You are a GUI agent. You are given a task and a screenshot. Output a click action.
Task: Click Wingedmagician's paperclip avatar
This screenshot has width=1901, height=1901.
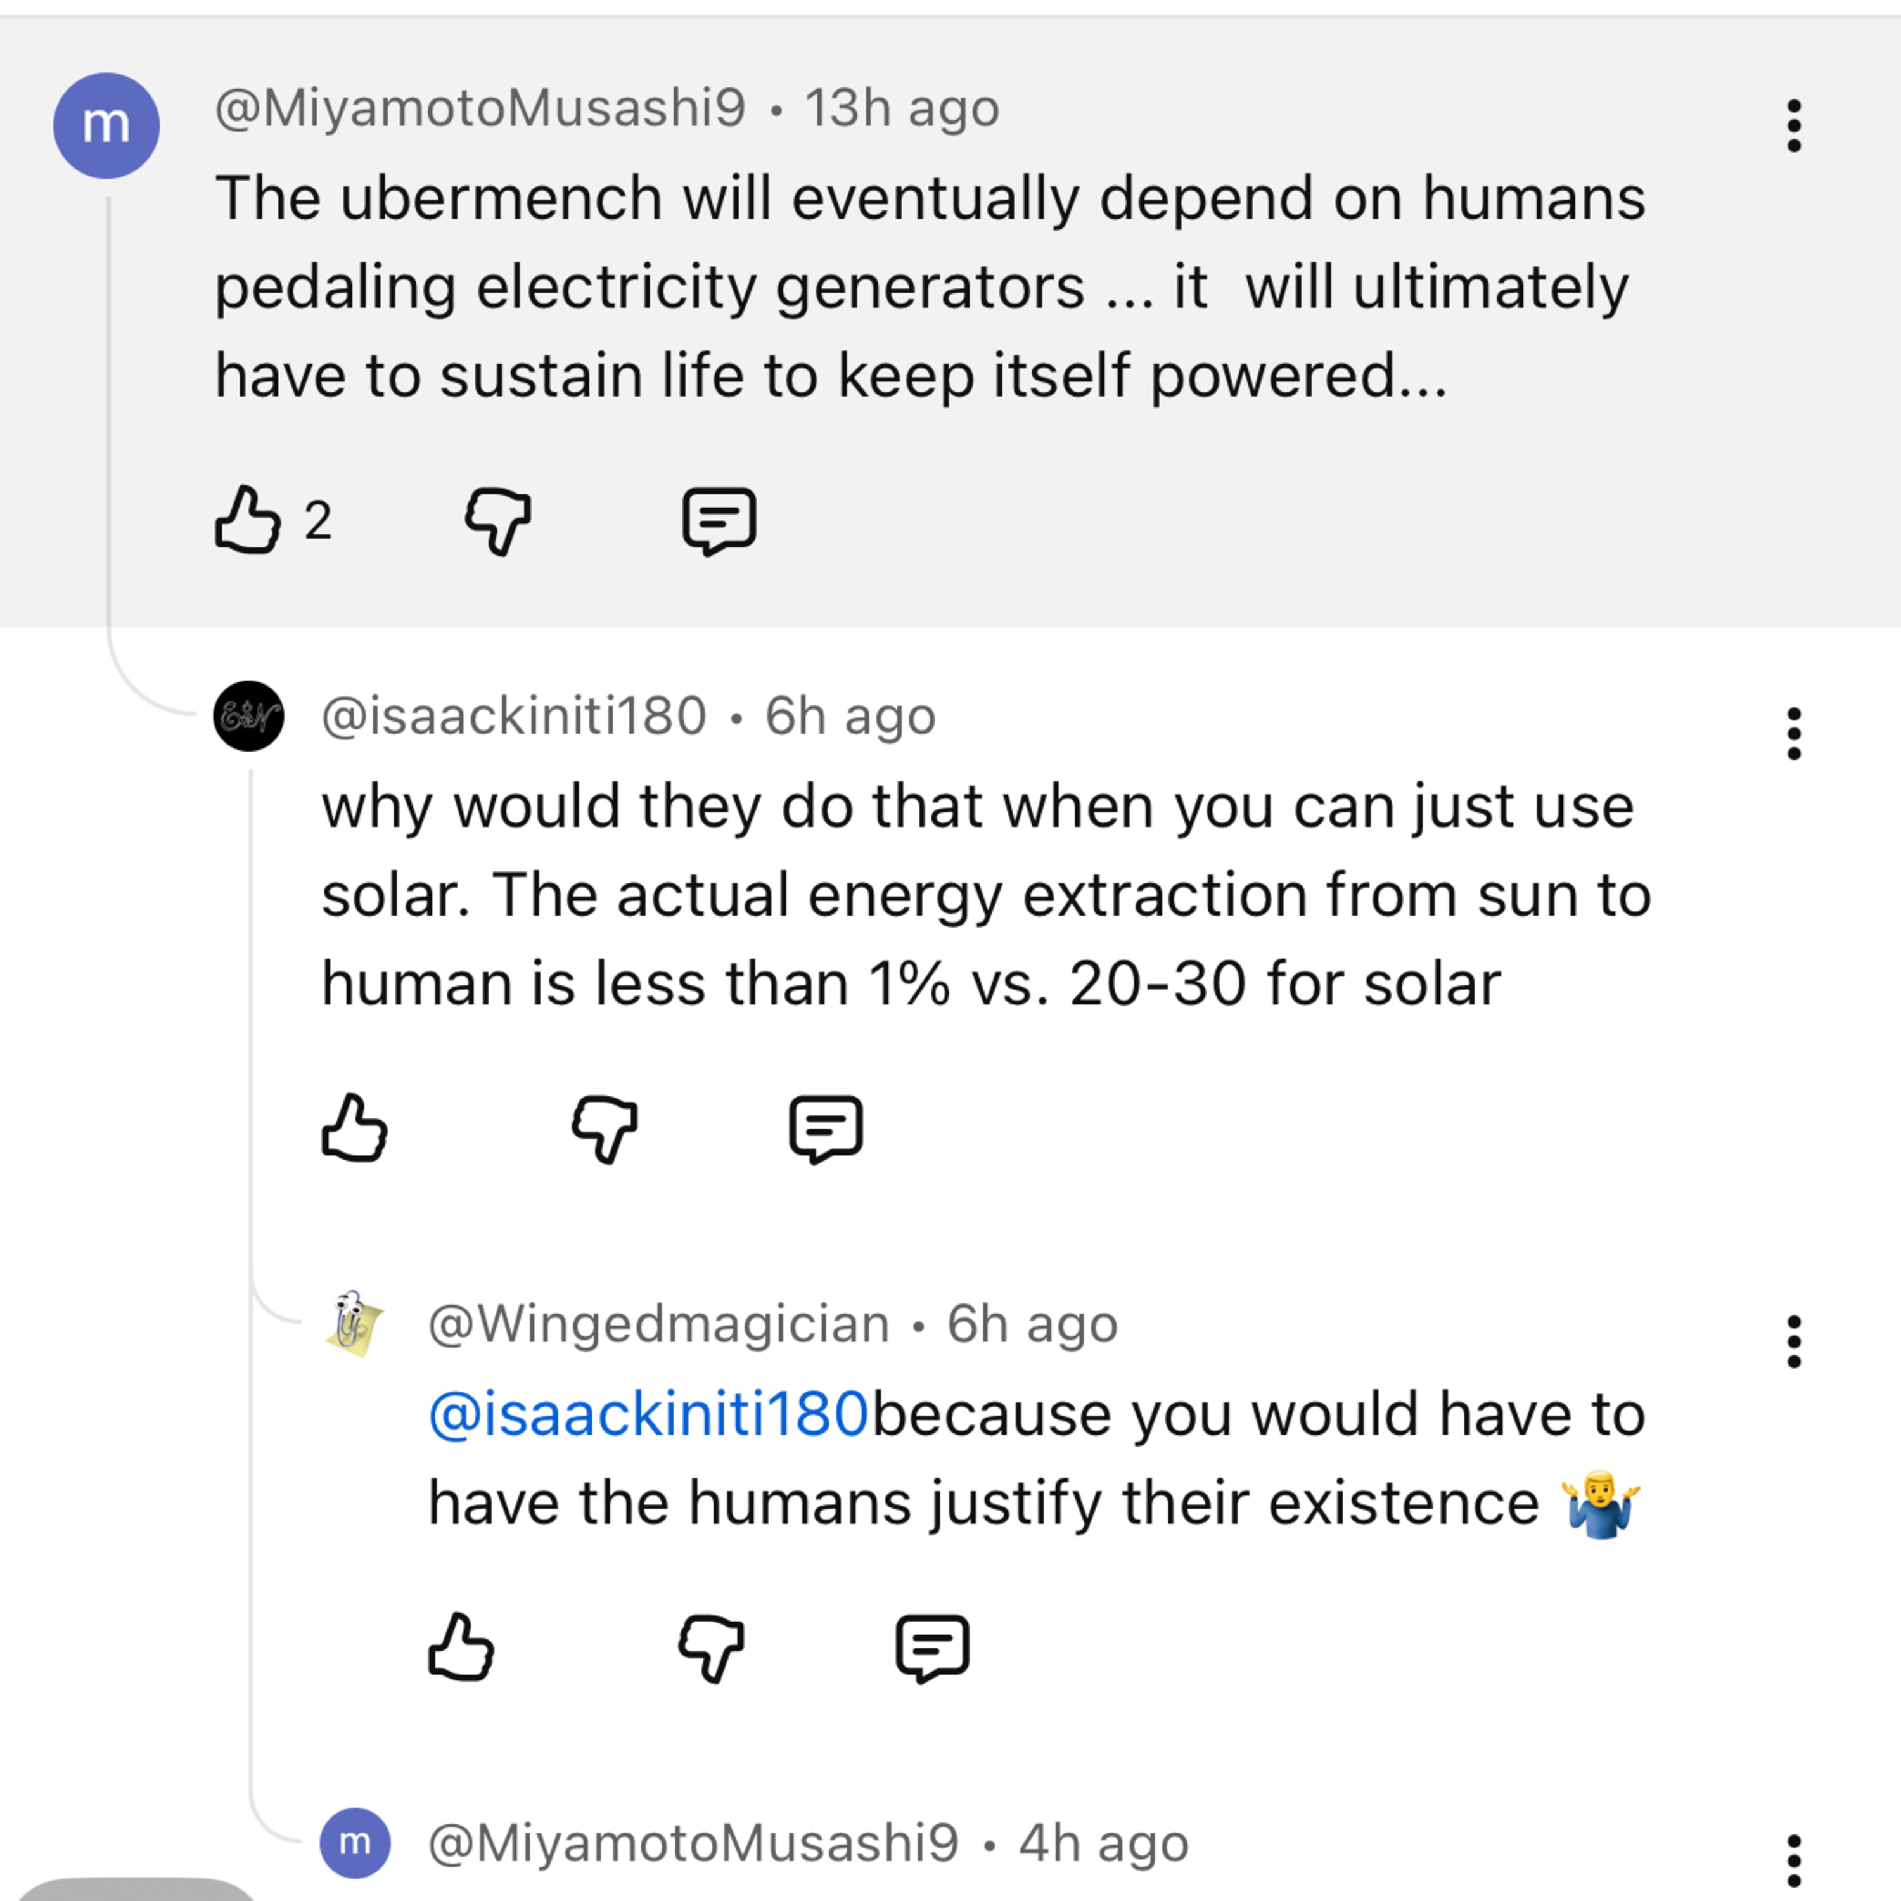click(354, 1324)
